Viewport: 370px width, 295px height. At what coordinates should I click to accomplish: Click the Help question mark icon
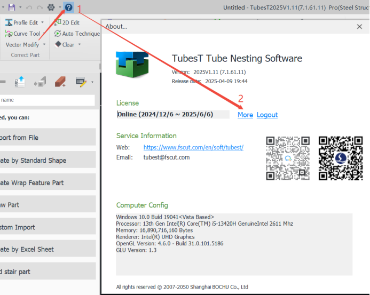69,7
